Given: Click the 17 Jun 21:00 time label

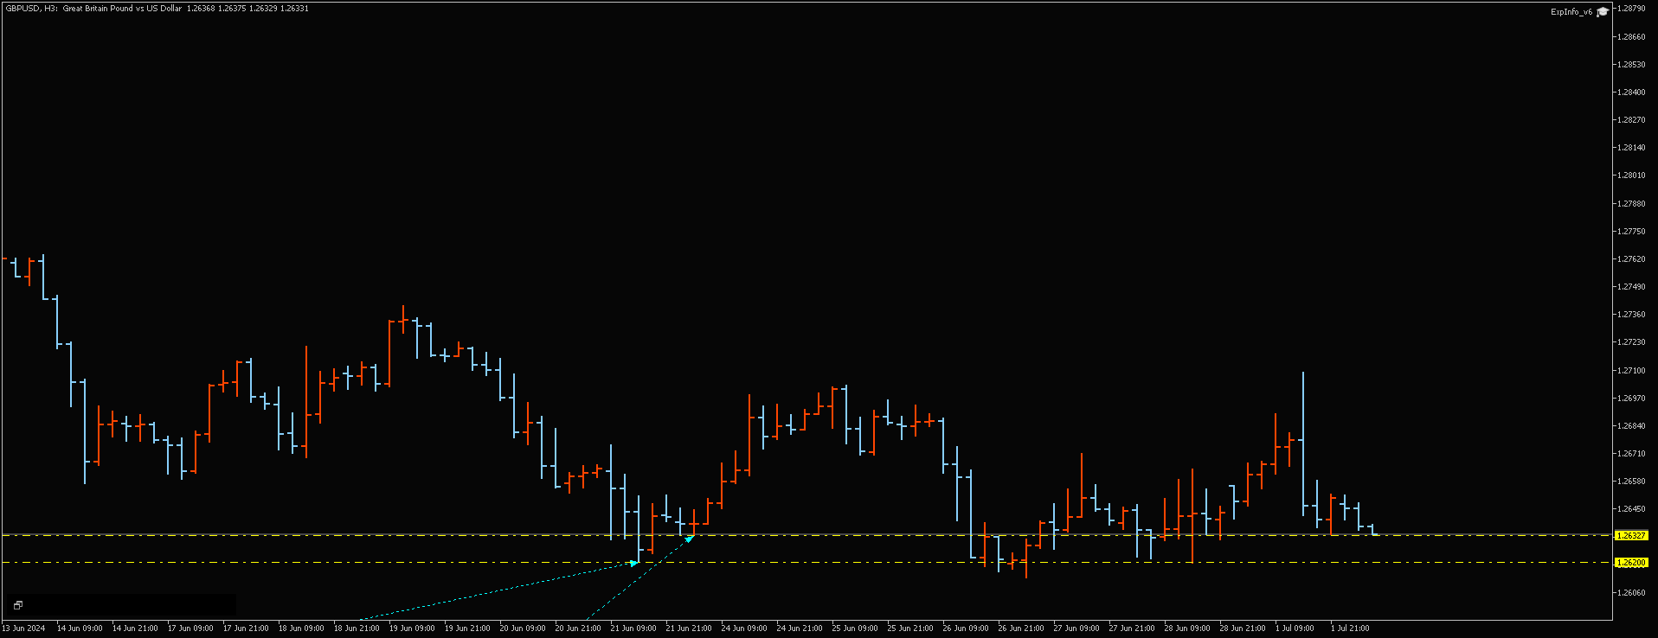Looking at the screenshot, I should pos(246,628).
